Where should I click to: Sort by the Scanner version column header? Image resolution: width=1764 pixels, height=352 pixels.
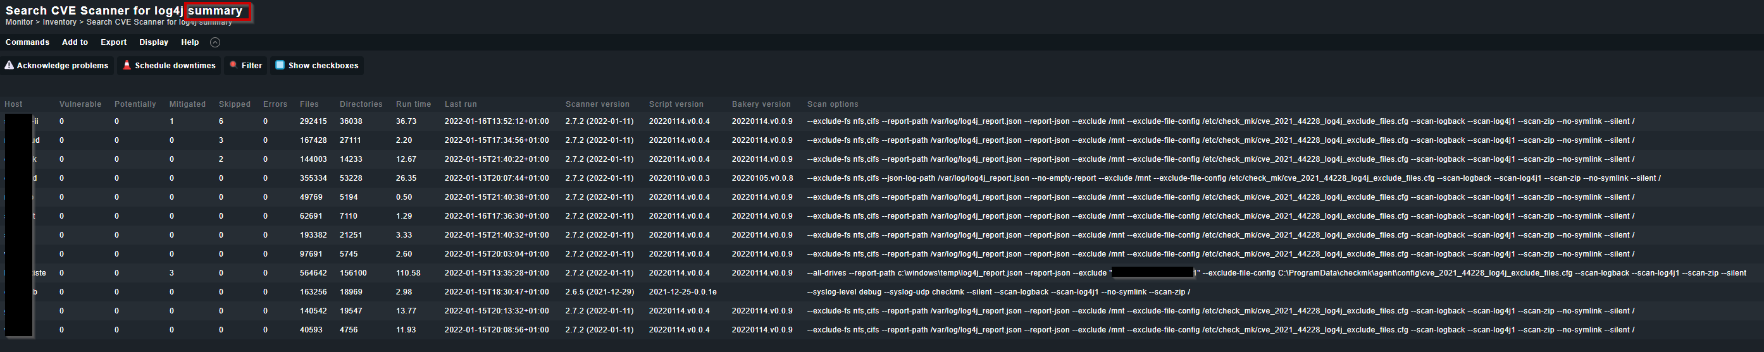[597, 104]
